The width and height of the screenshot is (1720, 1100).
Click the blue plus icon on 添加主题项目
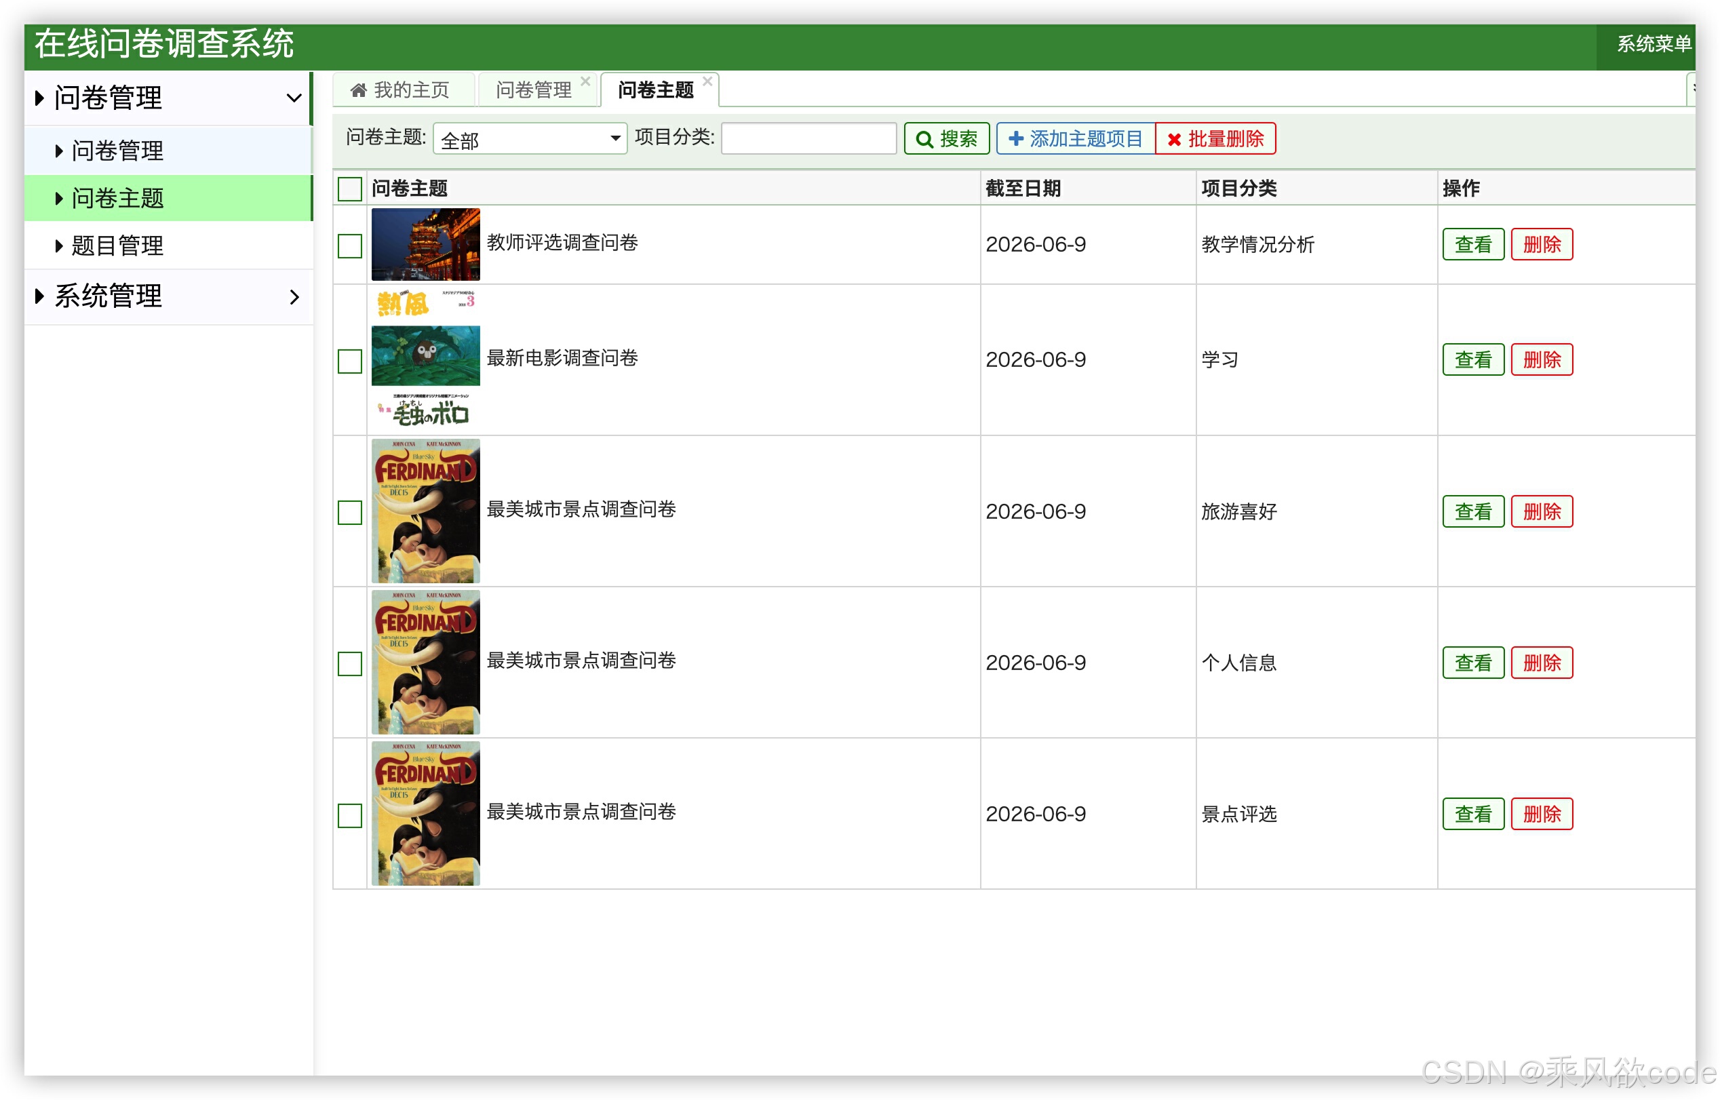point(1017,138)
